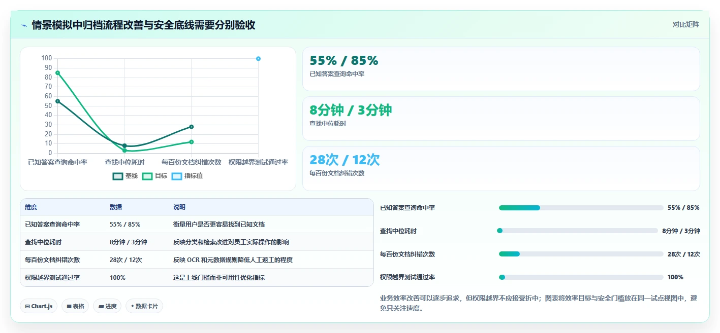Image resolution: width=720 pixels, height=333 pixels.
Task: Click description 反映分类和检索改进对员工实际操作的影响
Action: [x=231, y=242]
